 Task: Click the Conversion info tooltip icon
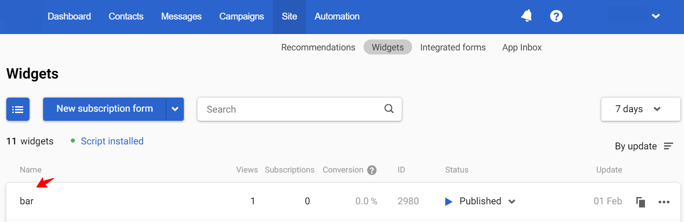point(372,170)
